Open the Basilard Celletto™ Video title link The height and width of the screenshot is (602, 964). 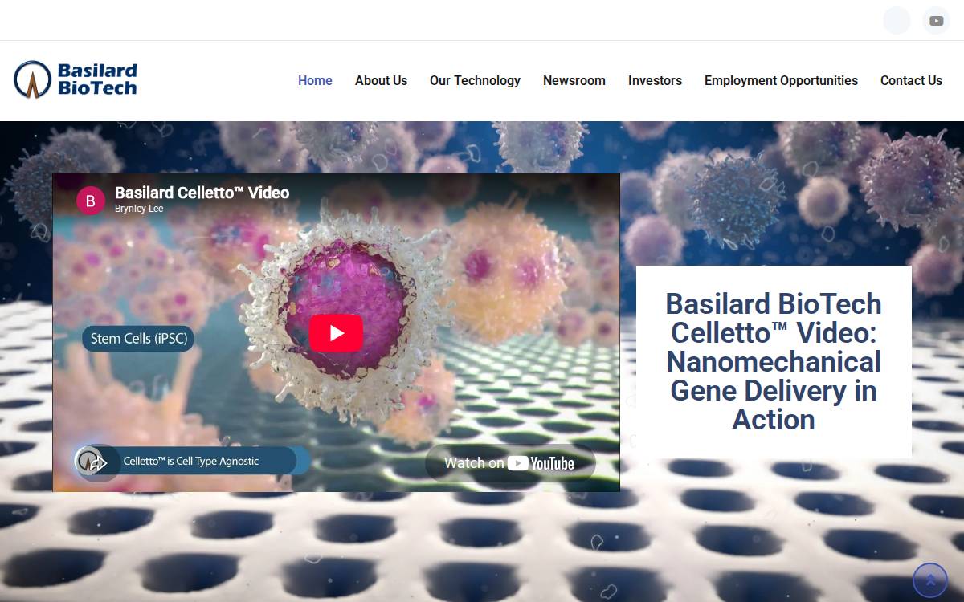(x=202, y=193)
